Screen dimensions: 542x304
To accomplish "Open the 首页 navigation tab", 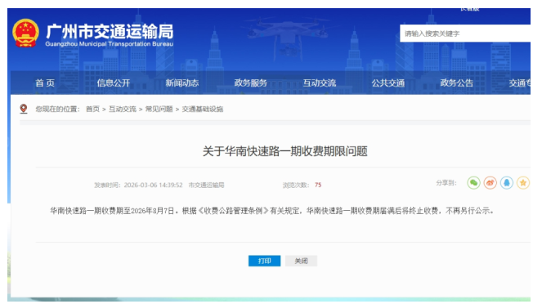I will tap(45, 83).
